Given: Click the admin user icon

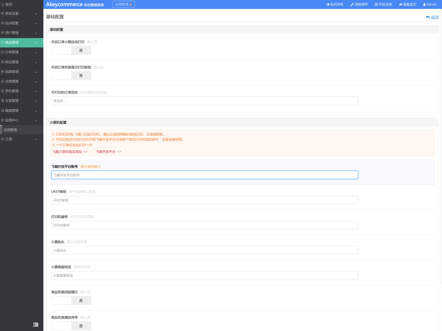Looking at the screenshot, I should point(424,4).
